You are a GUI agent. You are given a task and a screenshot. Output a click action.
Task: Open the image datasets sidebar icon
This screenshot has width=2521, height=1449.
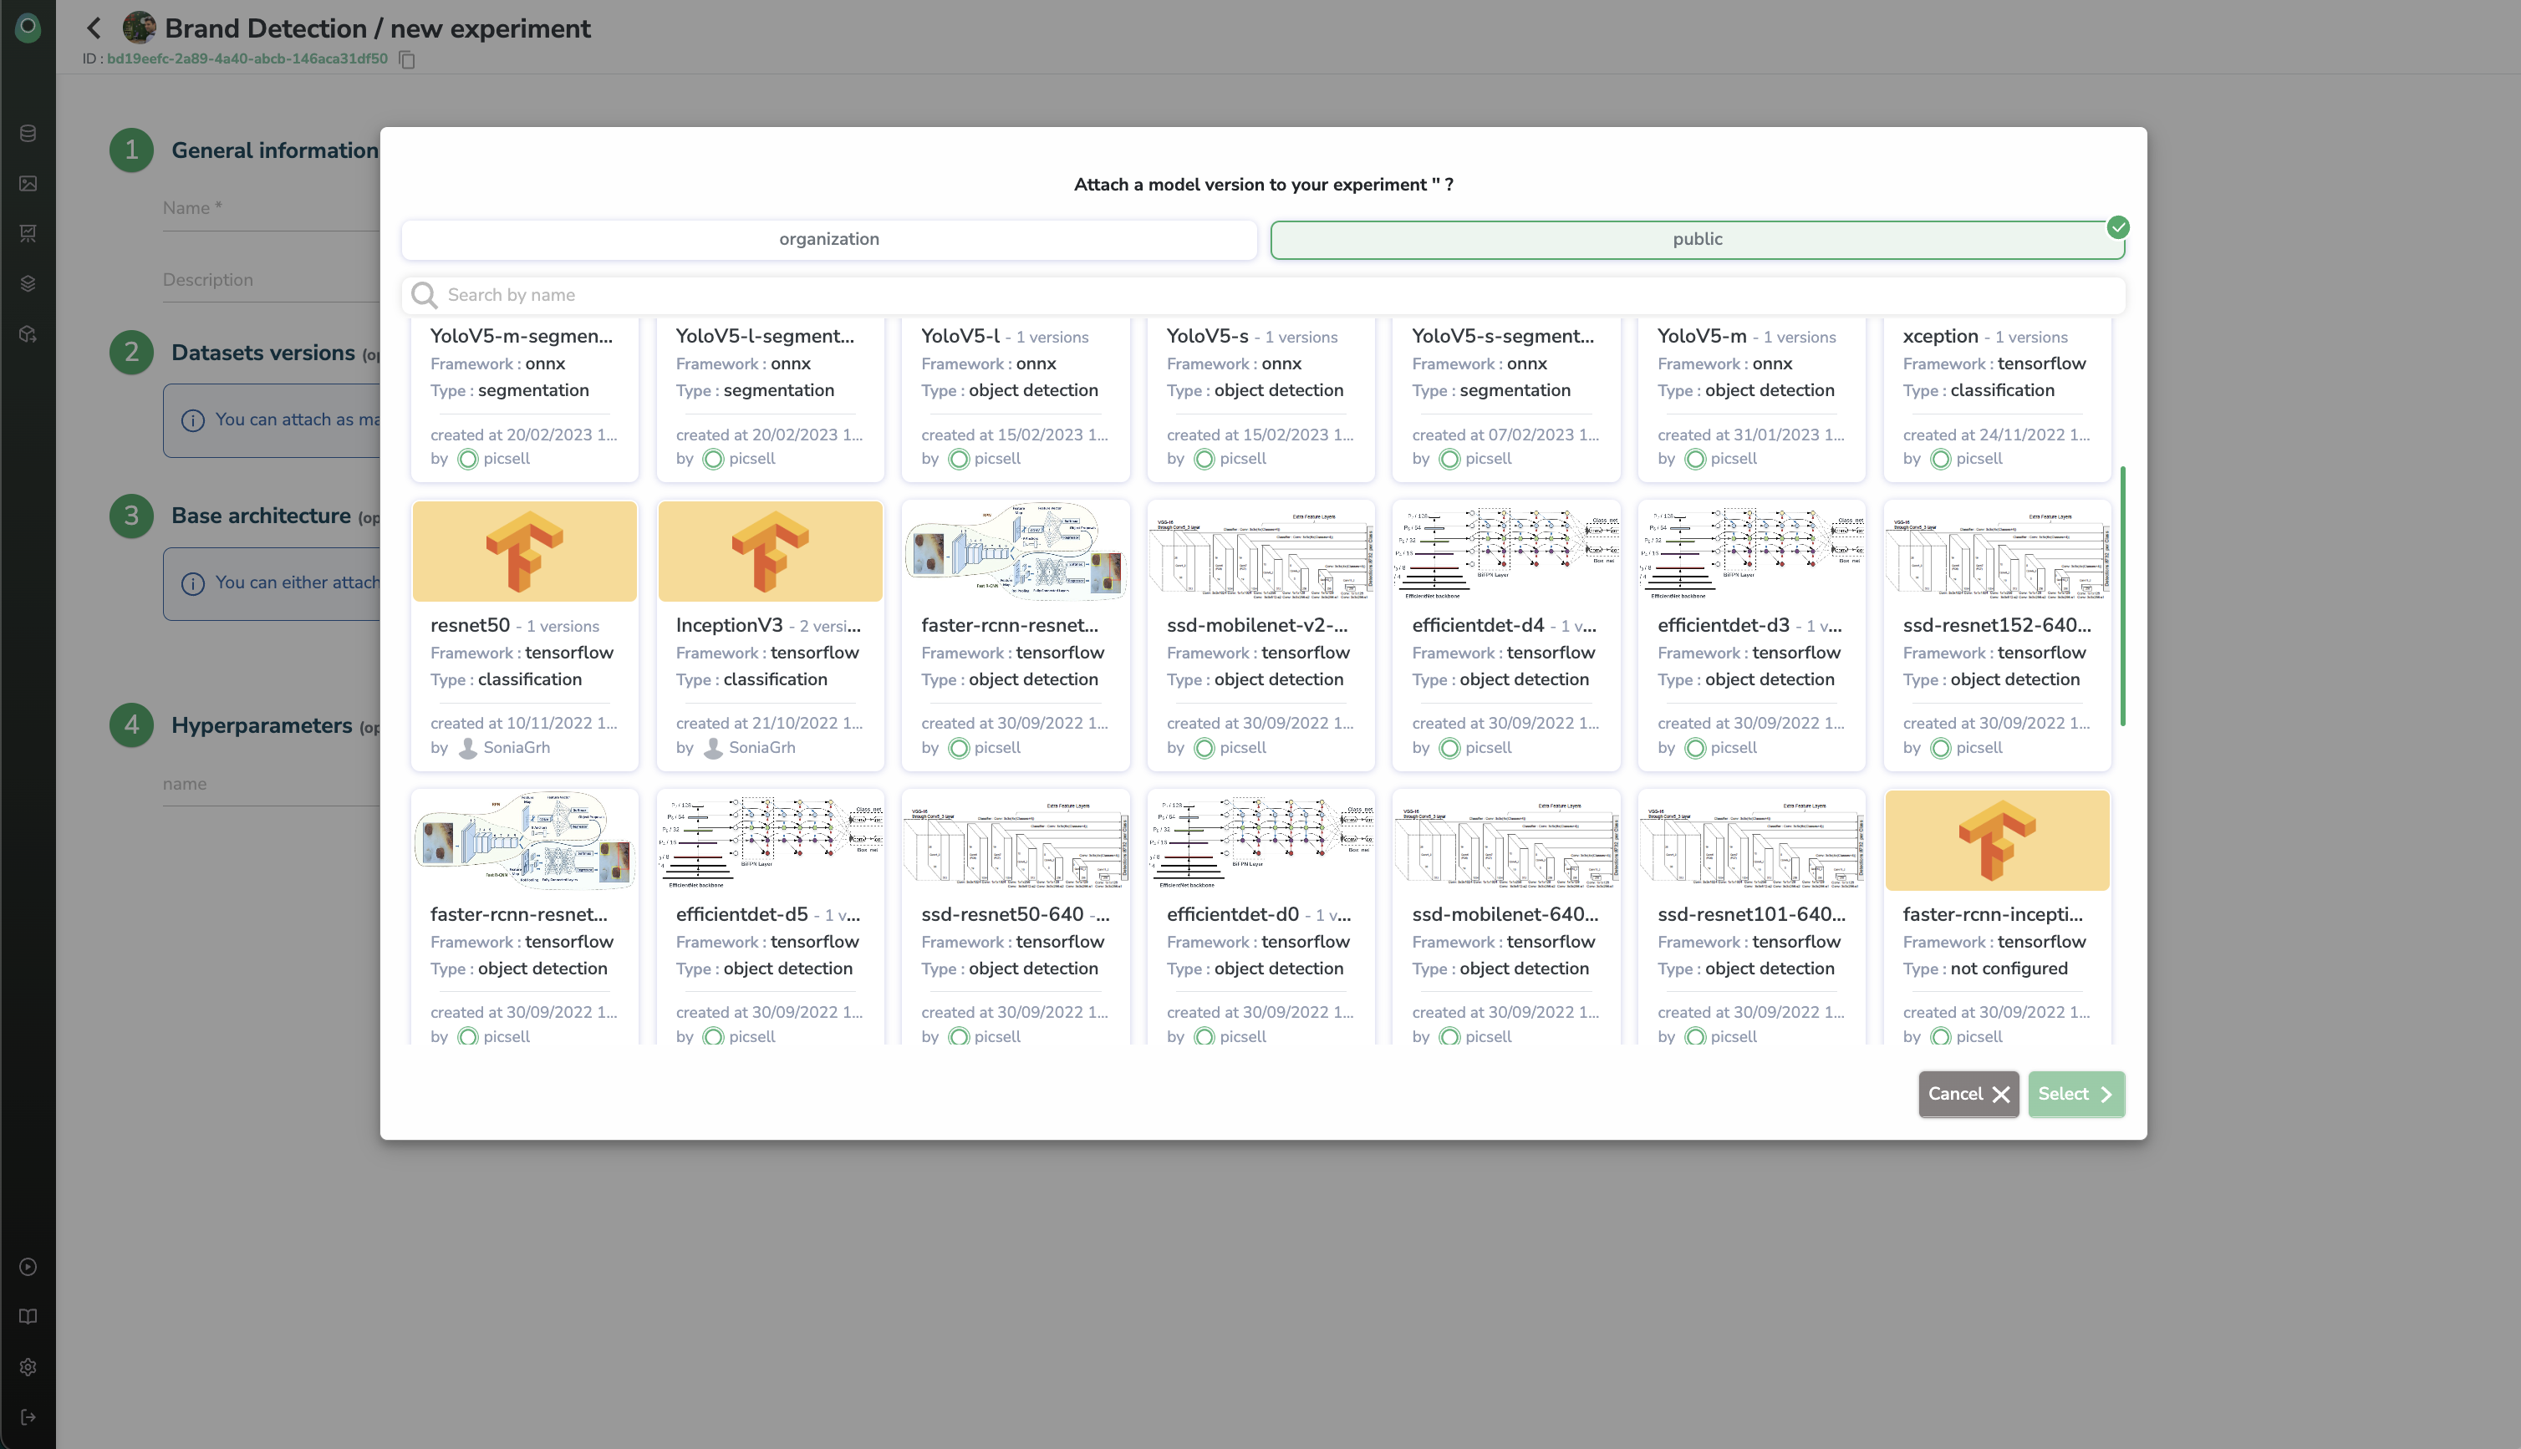pos(28,183)
